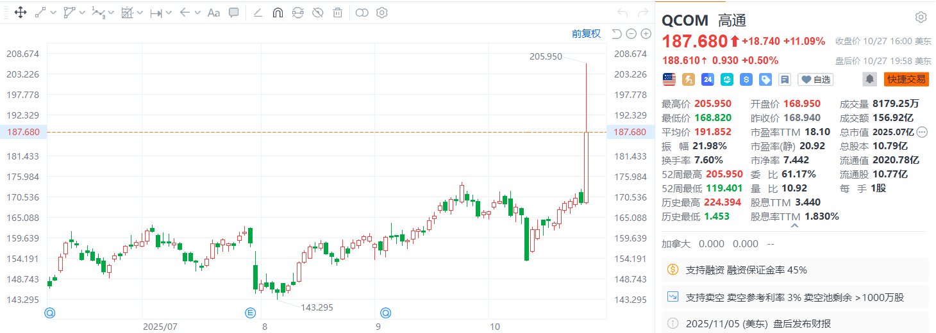
Task: Collapse the stock details panel chevron
Action: click(794, 225)
